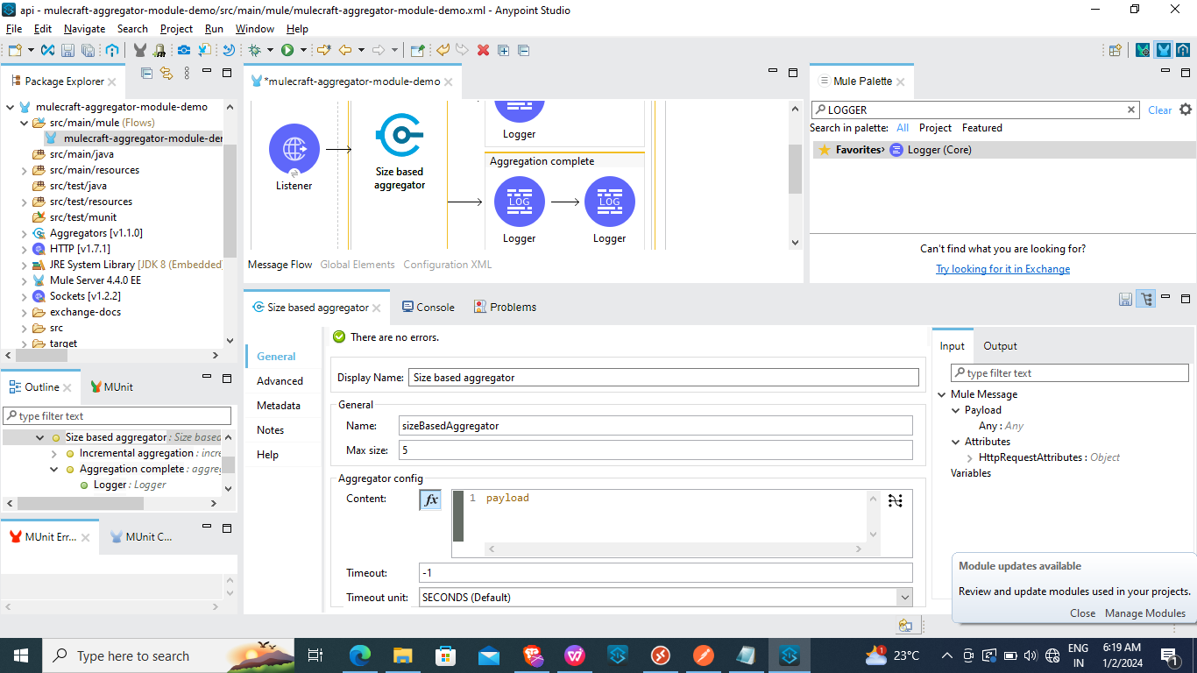Image resolution: width=1197 pixels, height=673 pixels.
Task: Expand HttpRequestAttributes in the Input tree
Action: (970, 457)
